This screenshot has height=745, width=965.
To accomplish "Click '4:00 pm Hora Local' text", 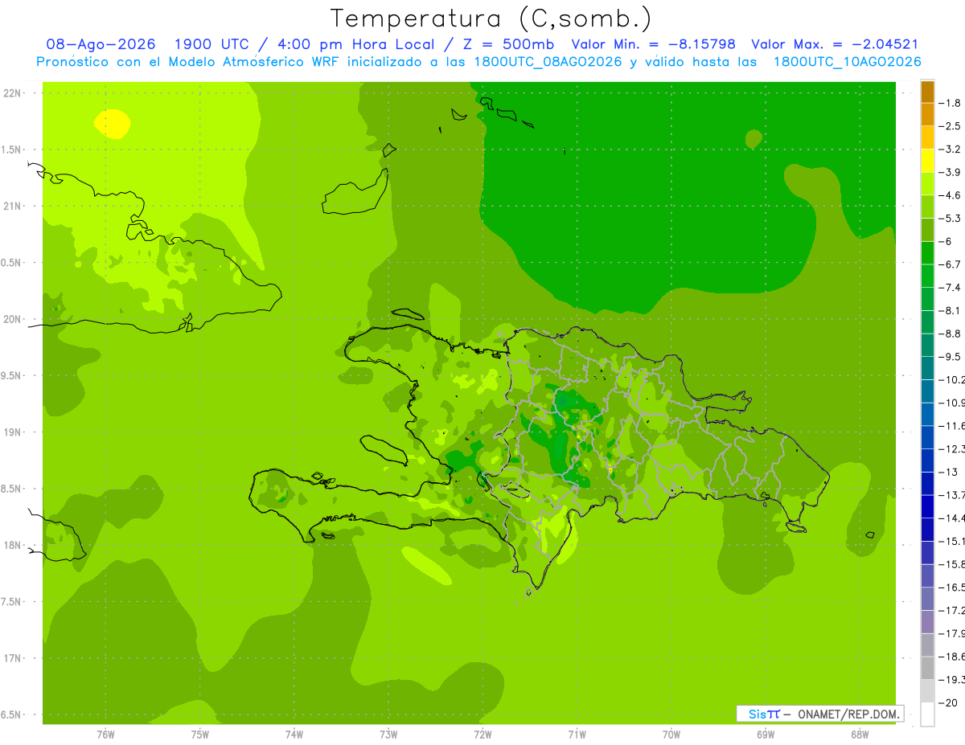I will click(x=351, y=44).
